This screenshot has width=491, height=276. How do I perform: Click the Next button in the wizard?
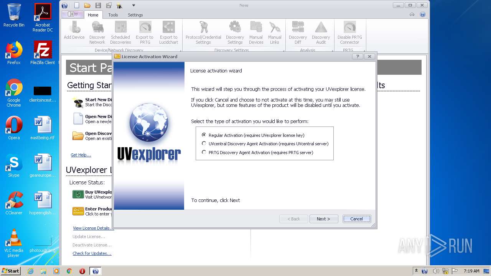click(x=324, y=219)
